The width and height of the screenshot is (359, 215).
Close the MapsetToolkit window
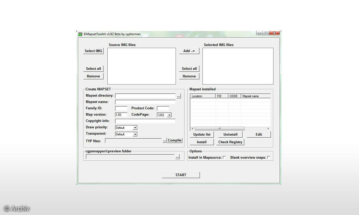(x=274, y=33)
